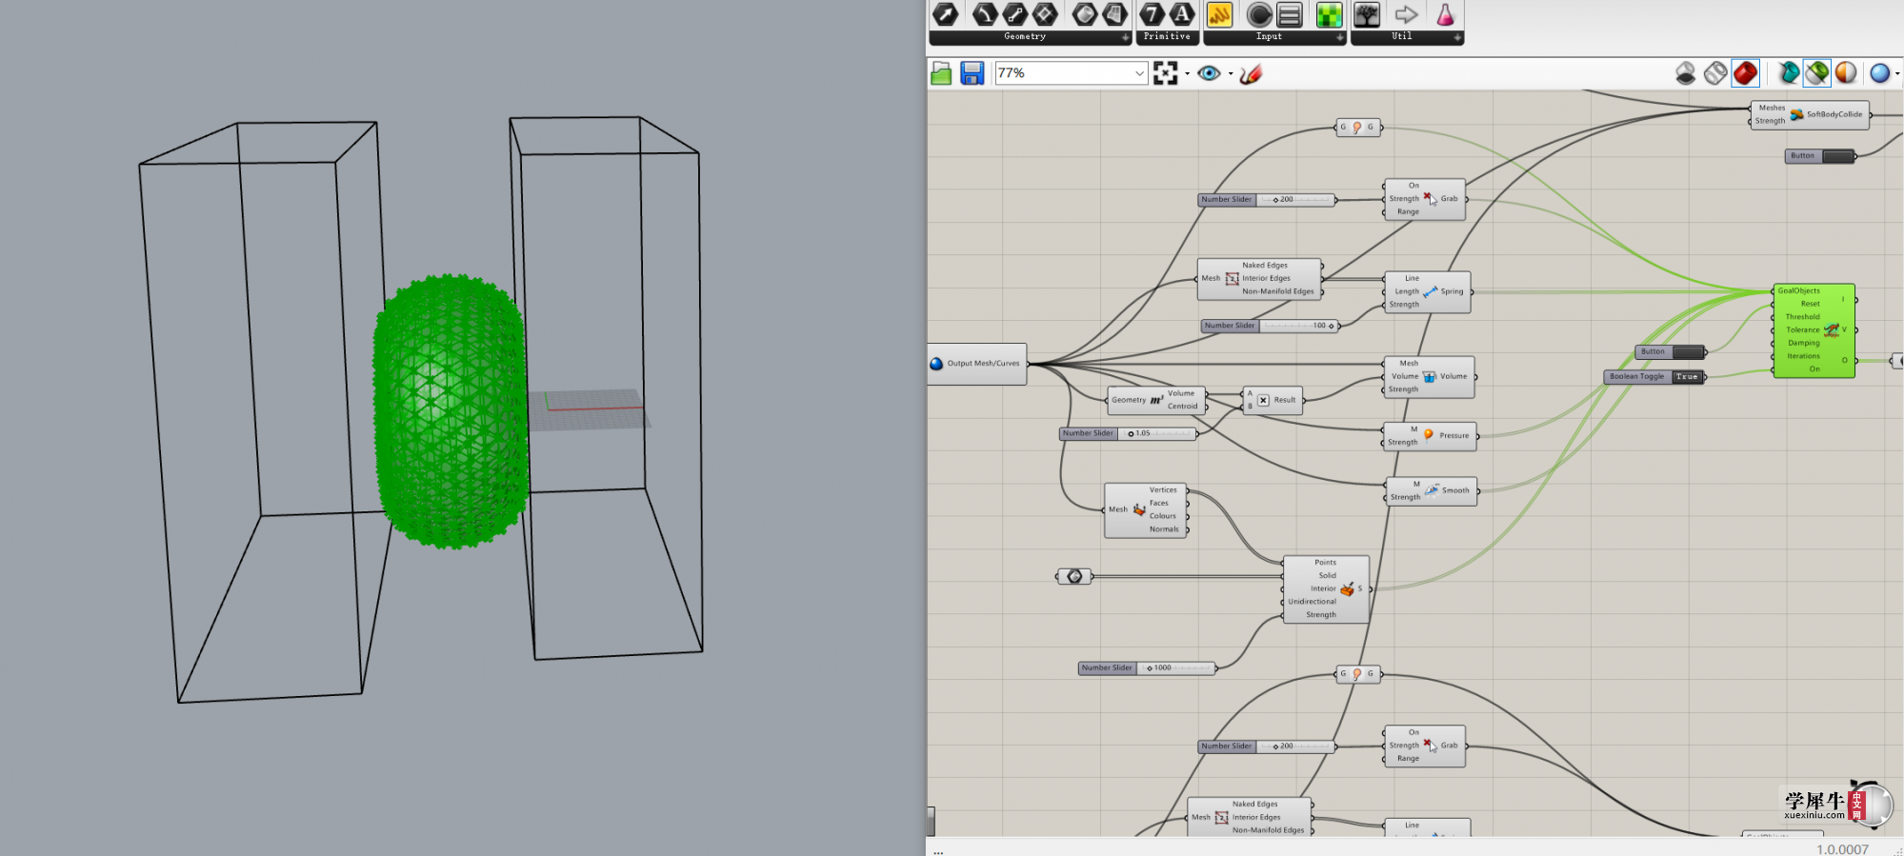Toggle the green document preview settings icon

tap(1817, 73)
